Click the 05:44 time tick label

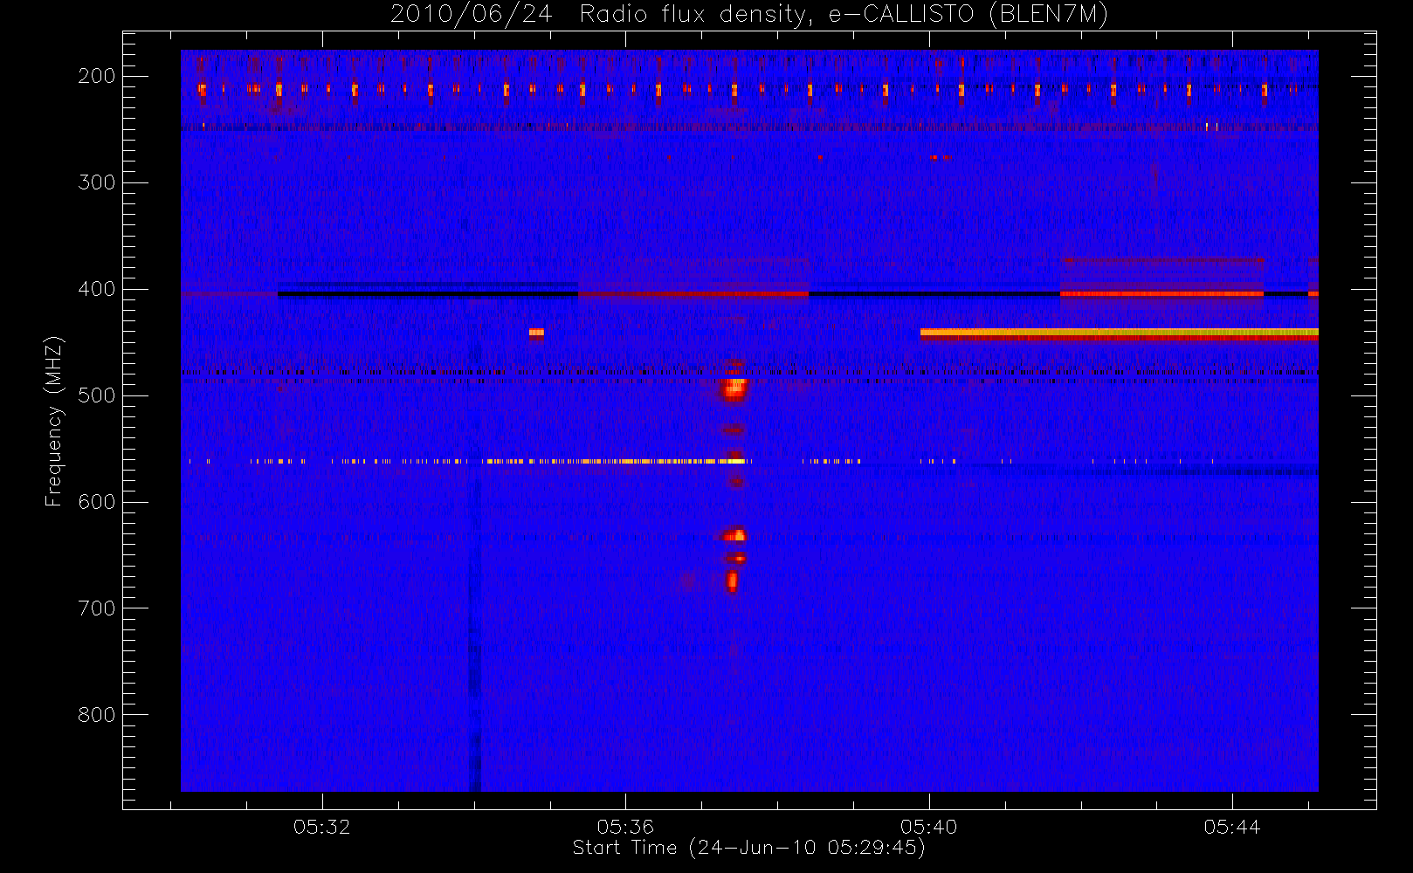(1232, 827)
